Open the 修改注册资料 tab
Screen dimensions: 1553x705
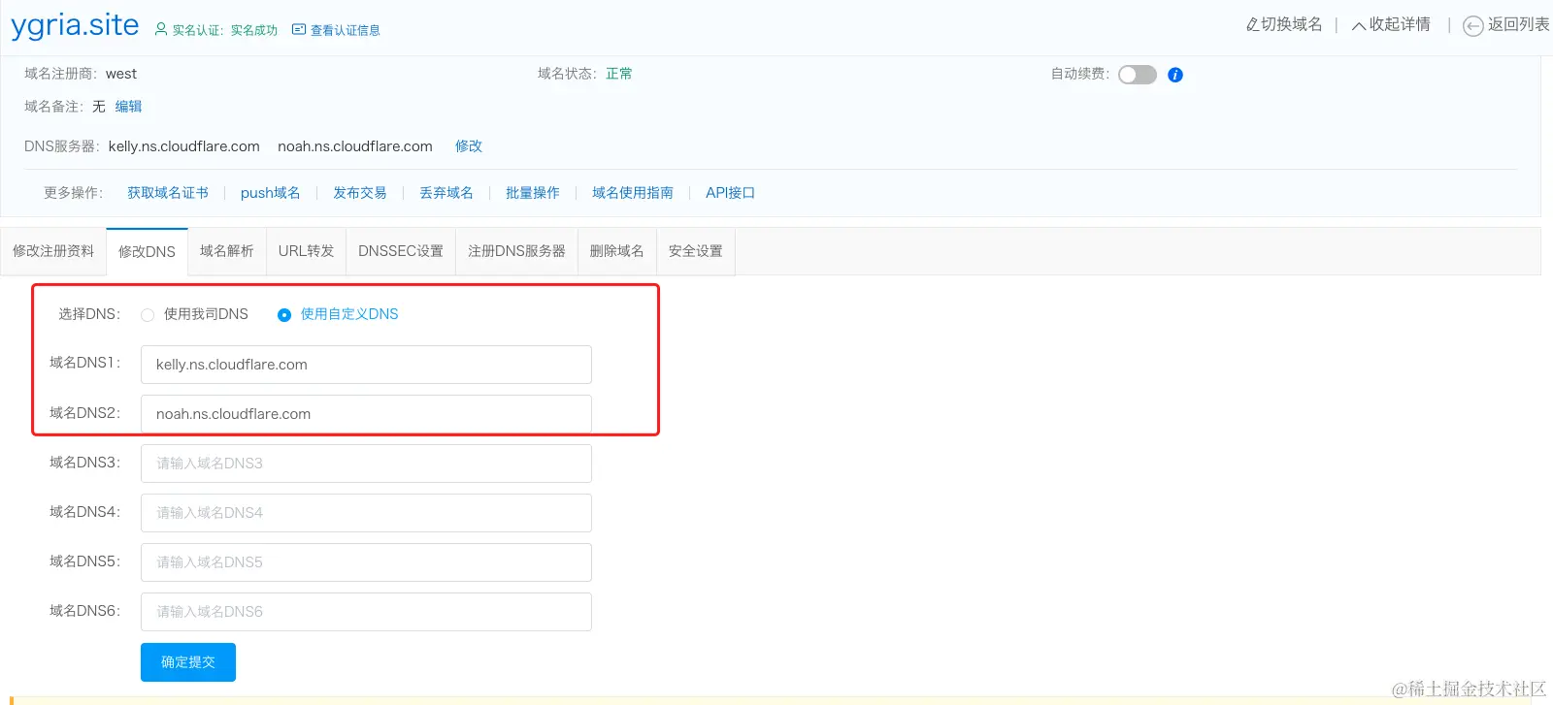(x=53, y=251)
